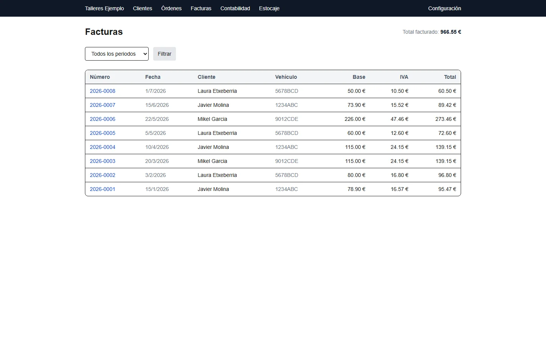
Task: Select Facturas in the top navigation
Action: [x=201, y=8]
